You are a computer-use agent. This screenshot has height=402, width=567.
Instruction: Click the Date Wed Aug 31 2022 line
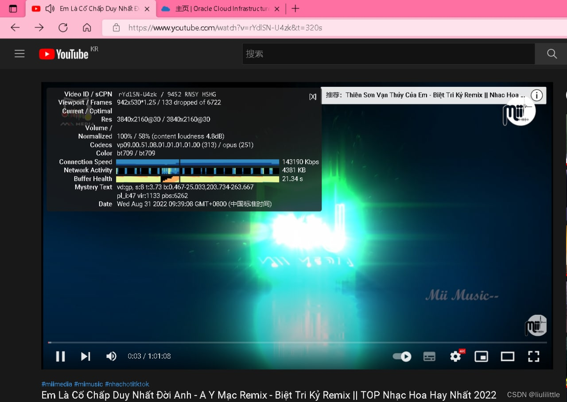194,204
